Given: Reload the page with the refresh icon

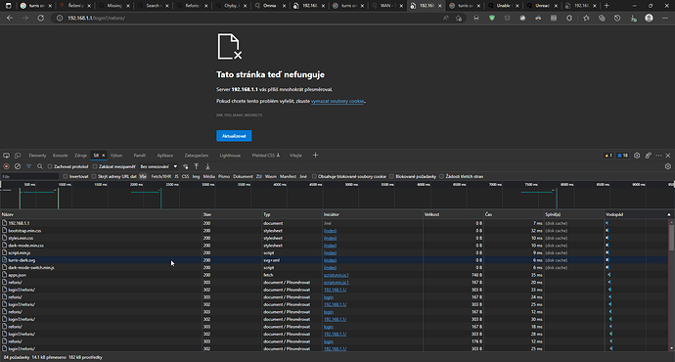Looking at the screenshot, I should [41, 18].
